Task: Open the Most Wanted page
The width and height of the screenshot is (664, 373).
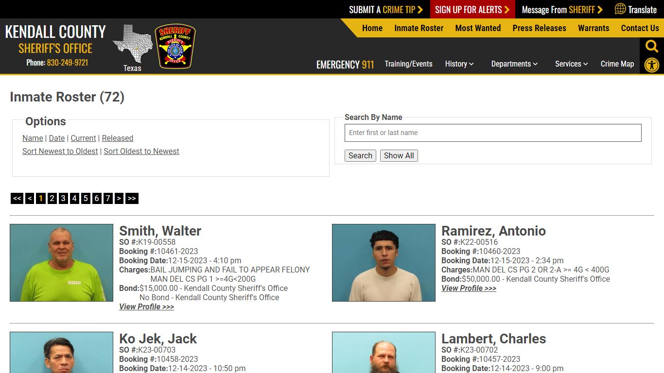Action: (478, 28)
